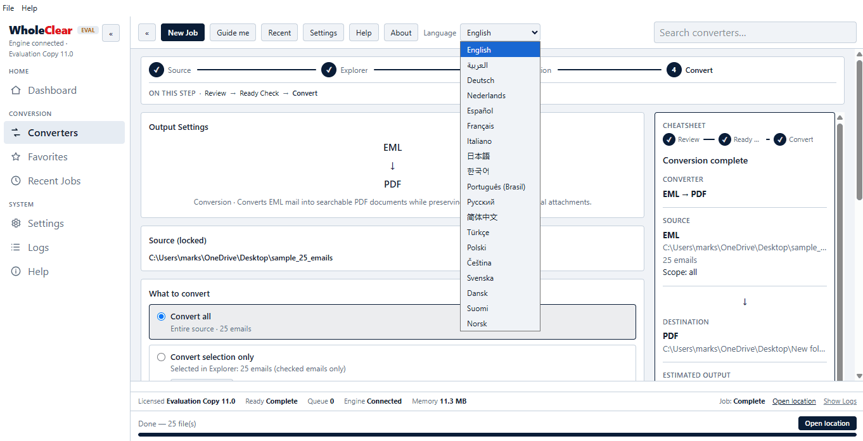
Task: Click the Memory 11.3 MB status entry
Action: tap(439, 401)
